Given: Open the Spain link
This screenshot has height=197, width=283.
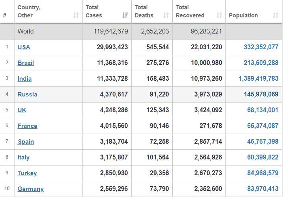Looking at the screenshot, I should click(26, 142).
